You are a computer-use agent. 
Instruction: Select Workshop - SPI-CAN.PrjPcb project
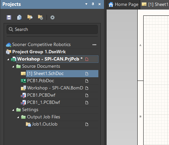tap(57, 59)
